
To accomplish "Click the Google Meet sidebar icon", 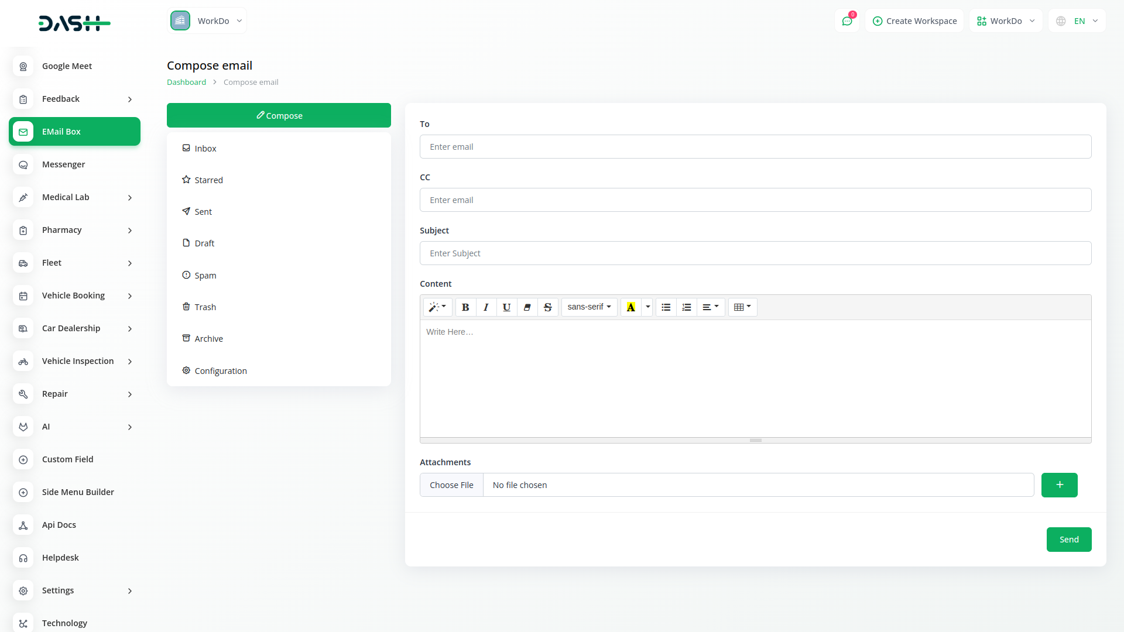I will click(x=23, y=66).
